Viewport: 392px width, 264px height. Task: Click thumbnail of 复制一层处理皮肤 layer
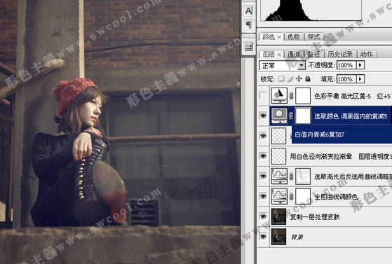pos(279,216)
